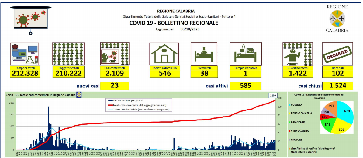This screenshot has height=158, width=363.
Task: Click the Ricoverati hospital bed icon
Action: [204, 53]
